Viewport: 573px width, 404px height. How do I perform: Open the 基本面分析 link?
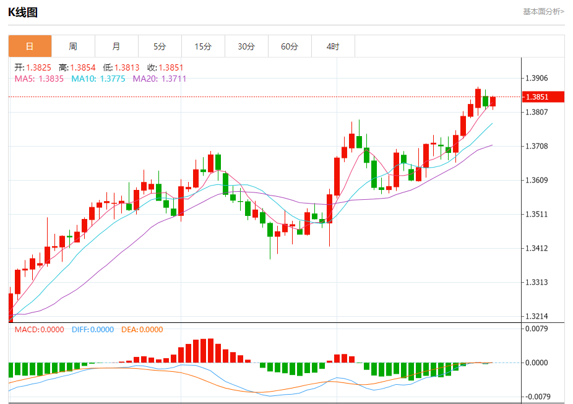click(x=543, y=11)
